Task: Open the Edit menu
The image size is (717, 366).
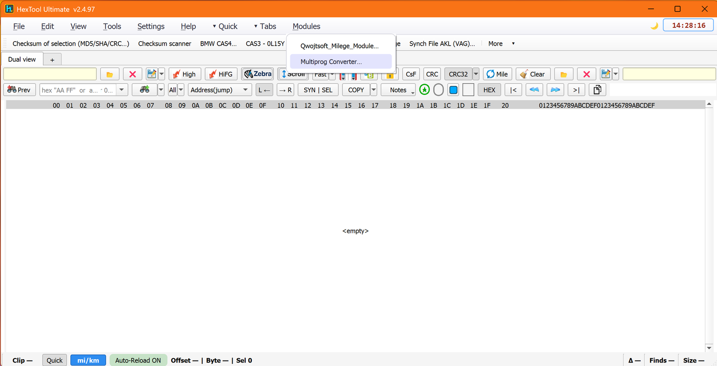Action: [48, 26]
